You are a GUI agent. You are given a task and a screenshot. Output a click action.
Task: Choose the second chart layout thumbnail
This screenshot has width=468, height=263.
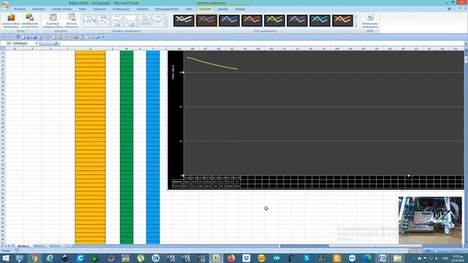tap(103, 21)
